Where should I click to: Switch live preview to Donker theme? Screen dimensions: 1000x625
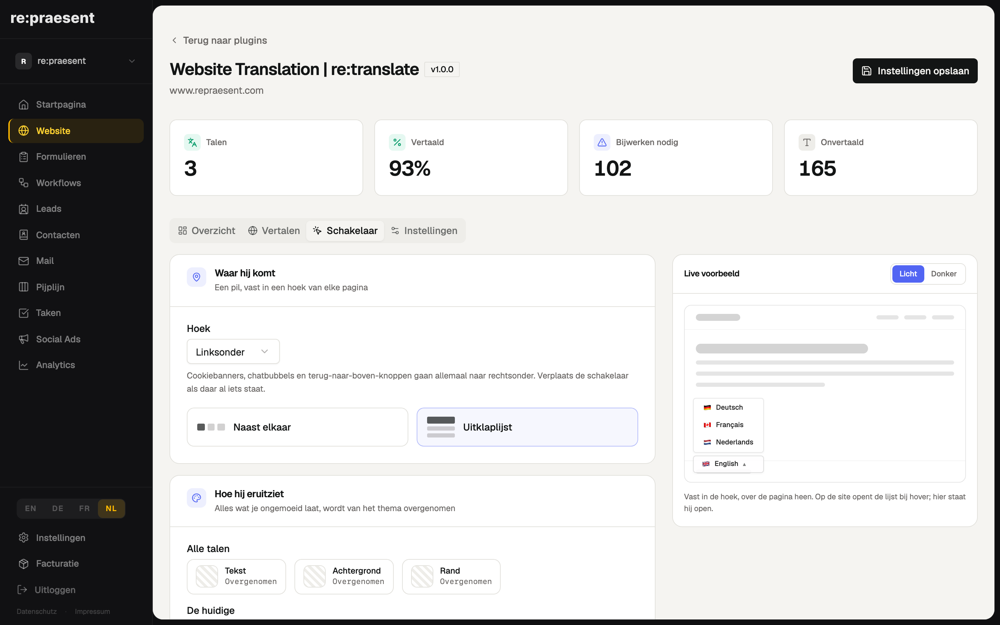pyautogui.click(x=943, y=274)
